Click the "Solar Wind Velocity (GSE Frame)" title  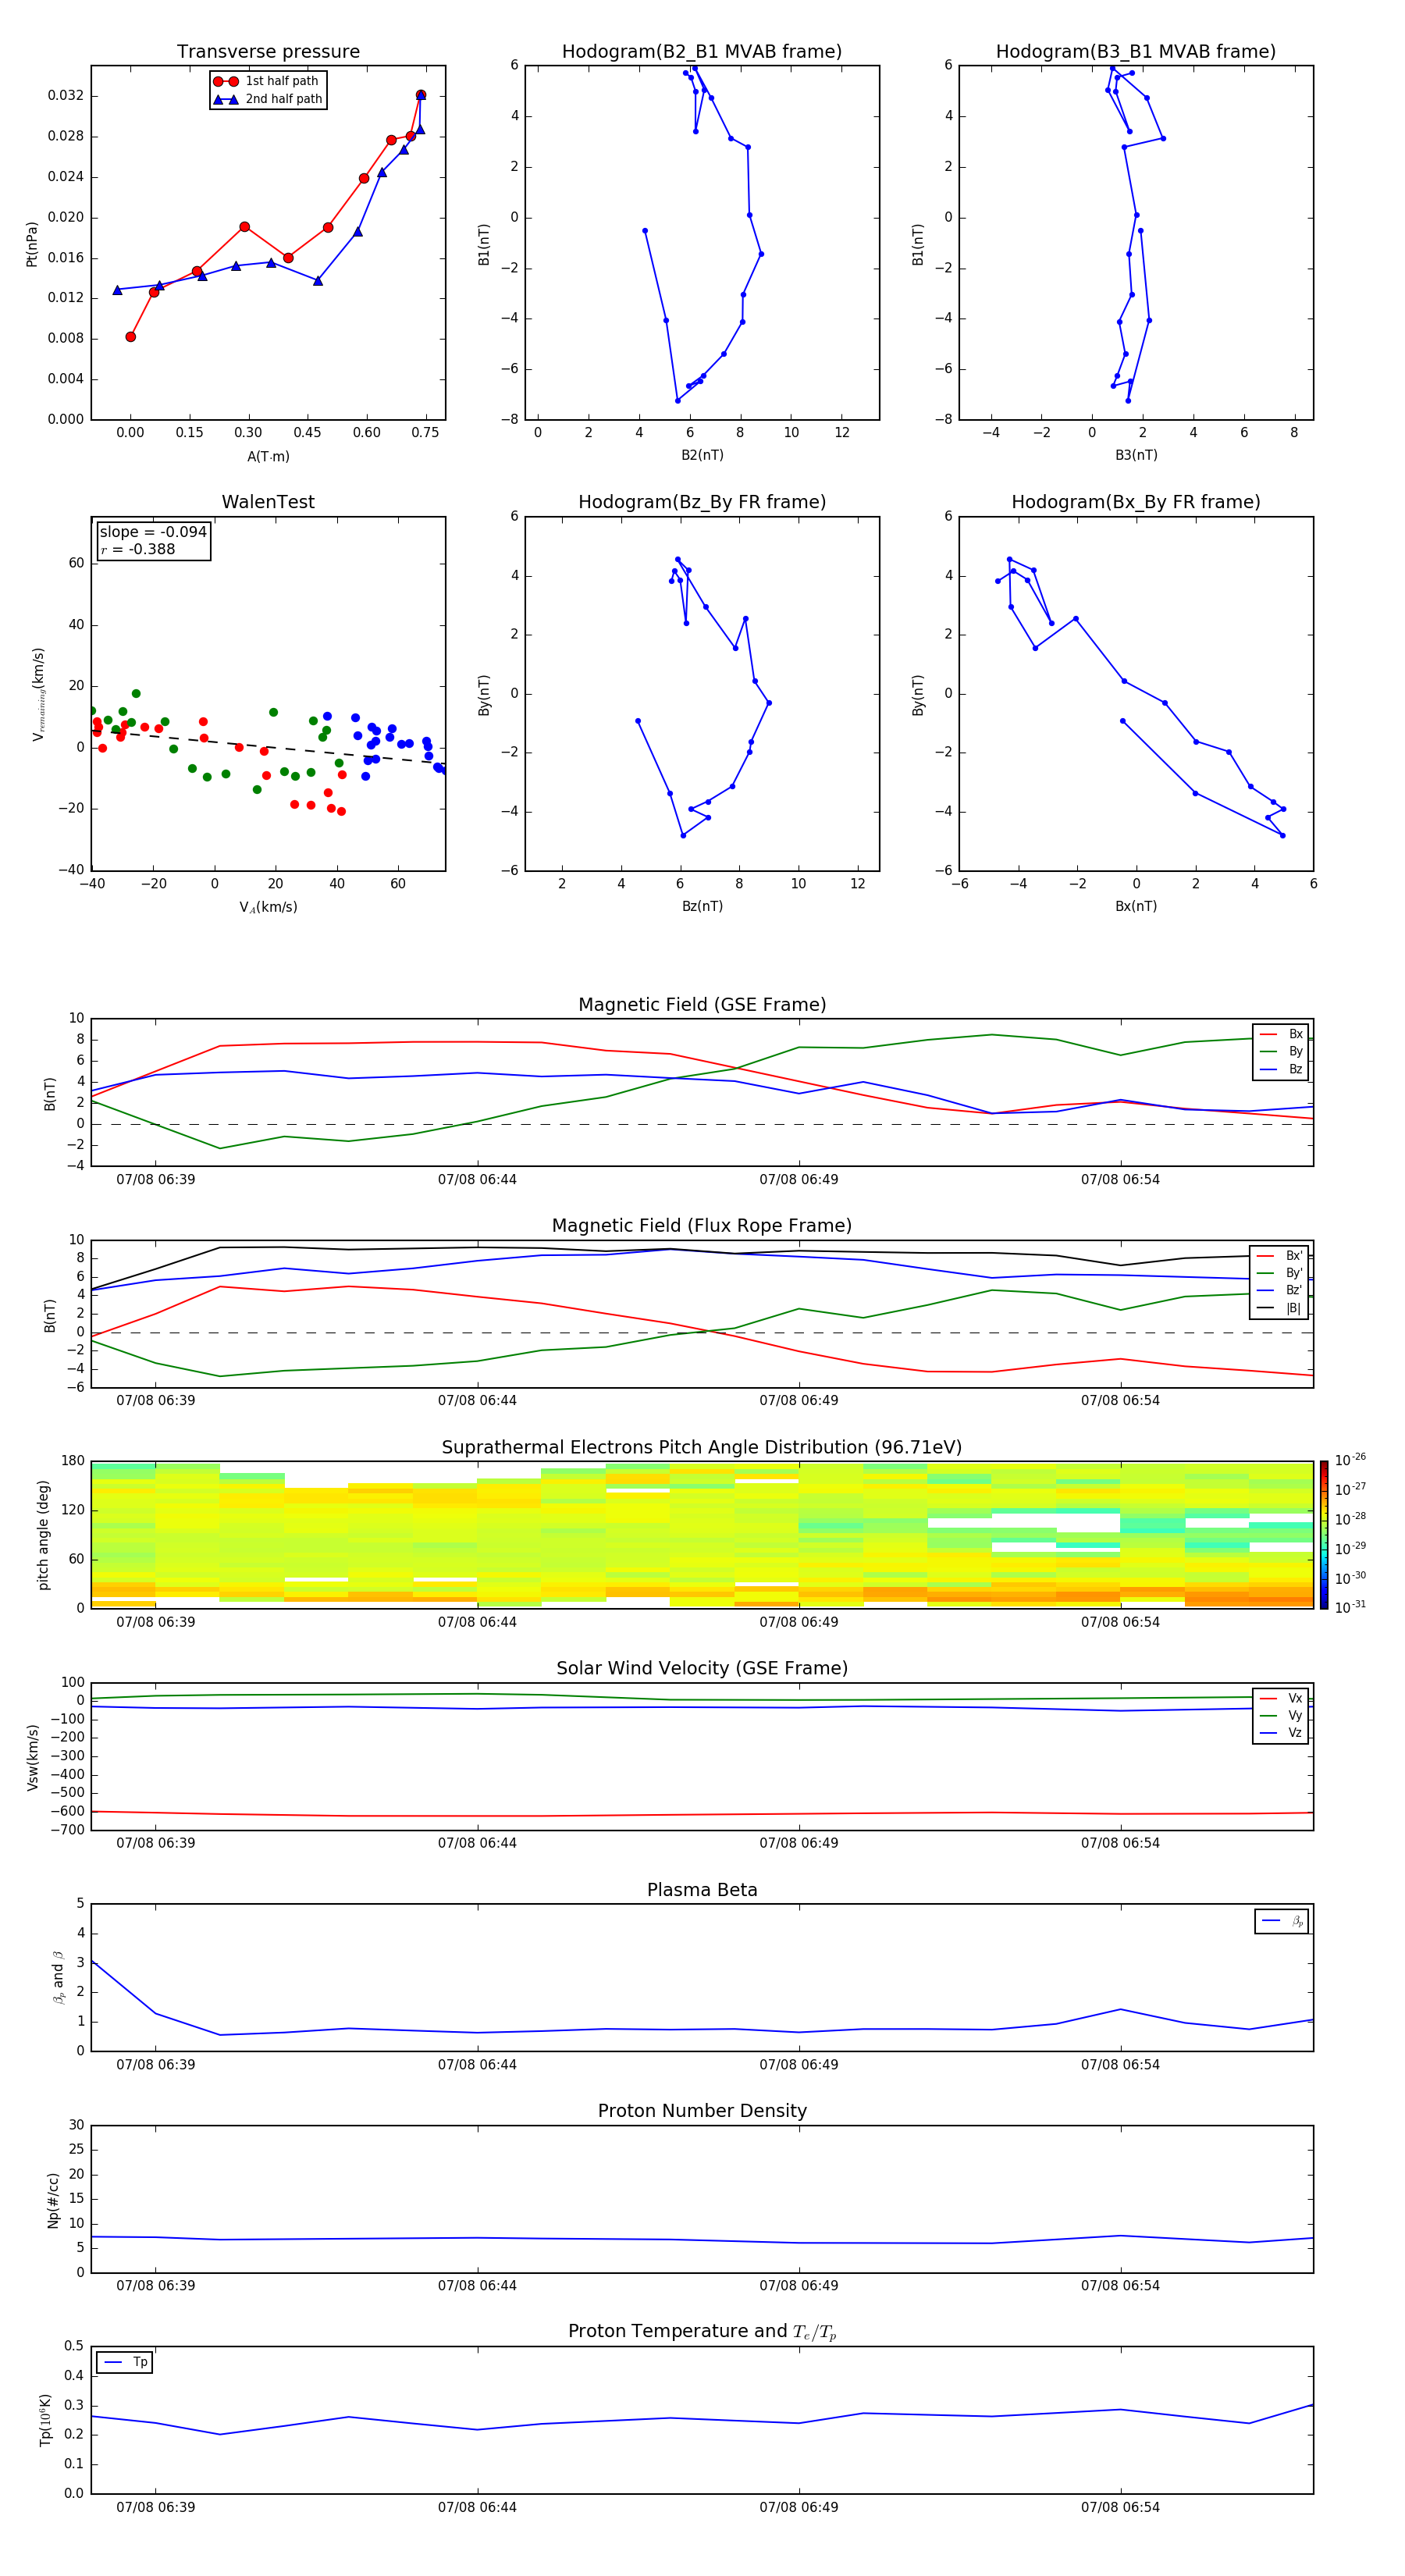tap(702, 1669)
